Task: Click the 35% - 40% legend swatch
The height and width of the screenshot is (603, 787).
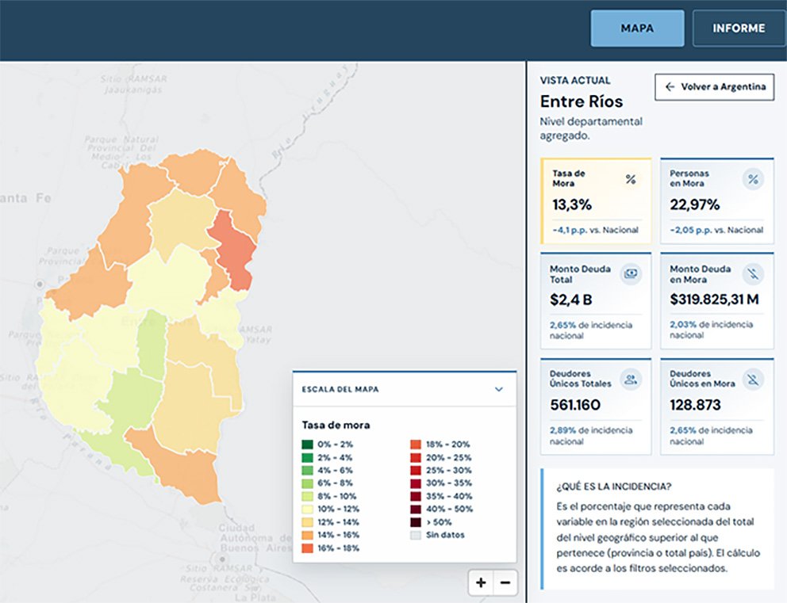Action: point(416,496)
